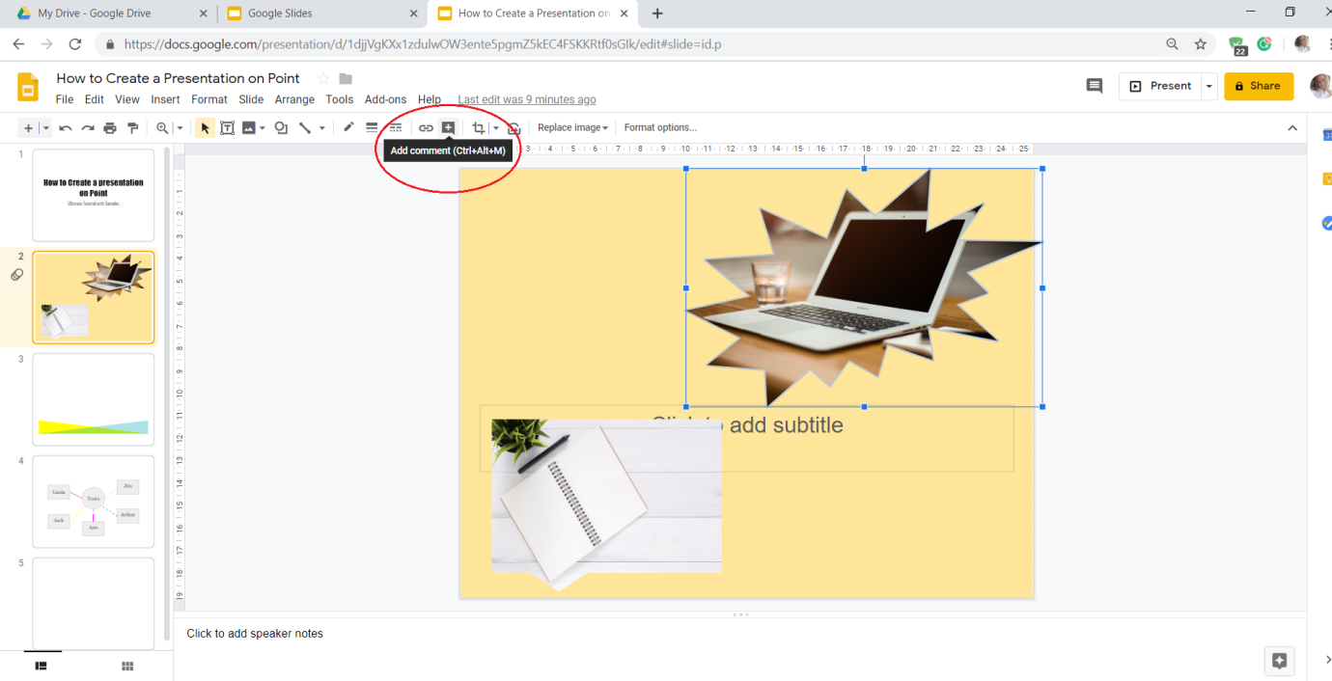Viewport: 1332px width, 681px height.
Task: Open the Present options dropdown arrow
Action: click(1208, 86)
